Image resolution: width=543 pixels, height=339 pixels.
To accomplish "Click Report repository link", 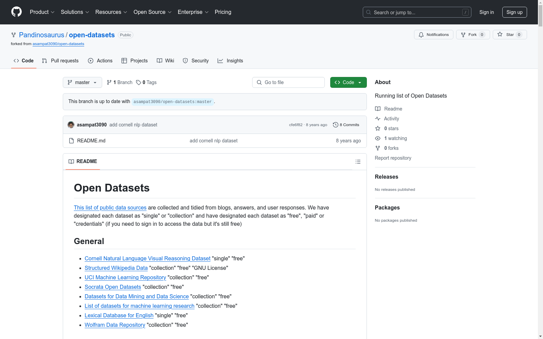I will click(x=393, y=158).
